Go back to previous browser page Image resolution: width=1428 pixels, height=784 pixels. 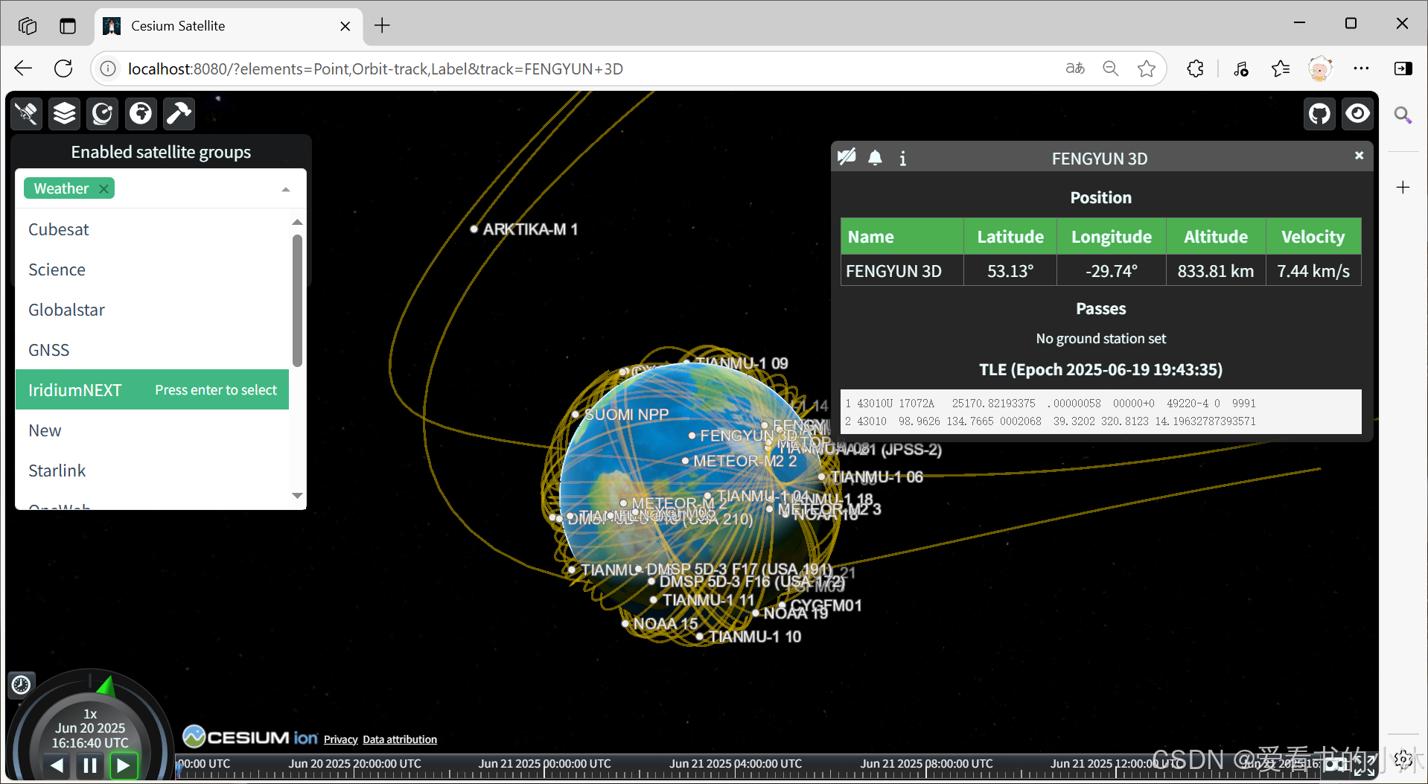(x=23, y=68)
